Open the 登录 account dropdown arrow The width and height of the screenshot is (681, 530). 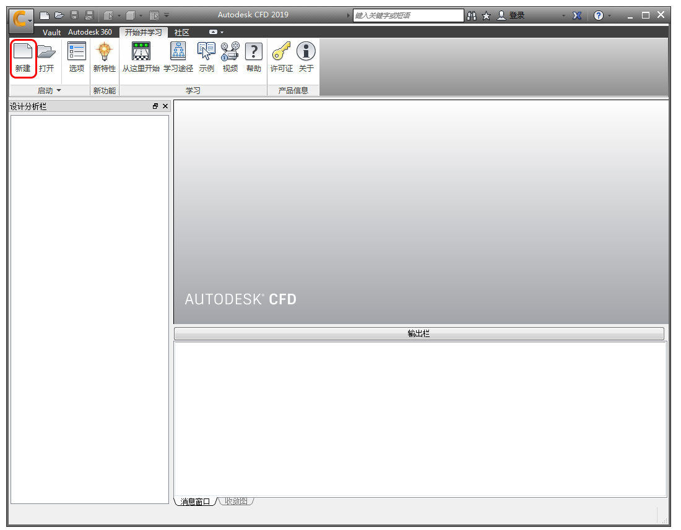click(x=564, y=16)
